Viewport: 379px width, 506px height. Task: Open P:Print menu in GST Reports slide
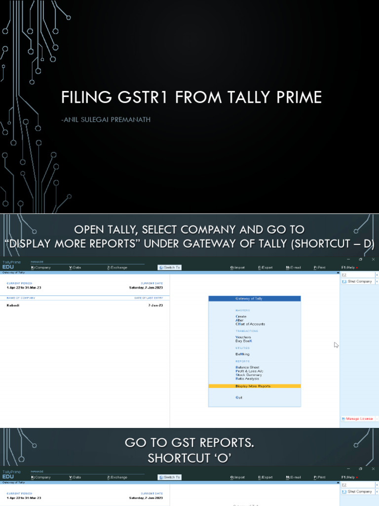pos(319,477)
